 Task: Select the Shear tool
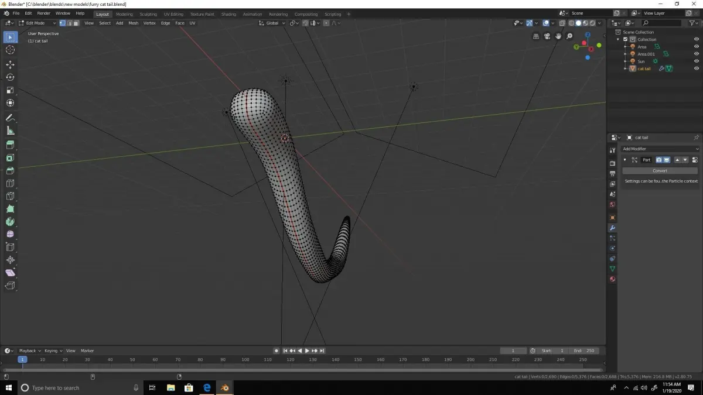click(10, 273)
